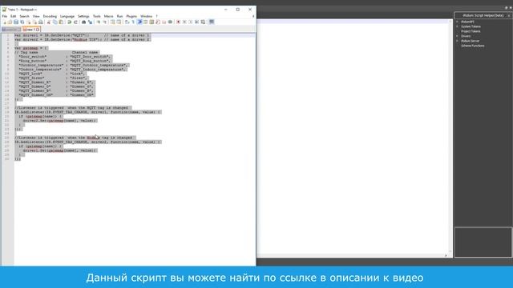Click the Save All toolbar icon

coord(22,22)
